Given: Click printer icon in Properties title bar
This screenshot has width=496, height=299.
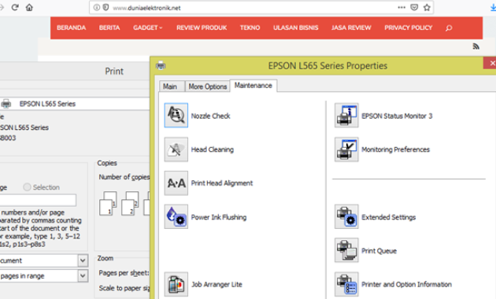Looking at the screenshot, I should pyautogui.click(x=161, y=65).
